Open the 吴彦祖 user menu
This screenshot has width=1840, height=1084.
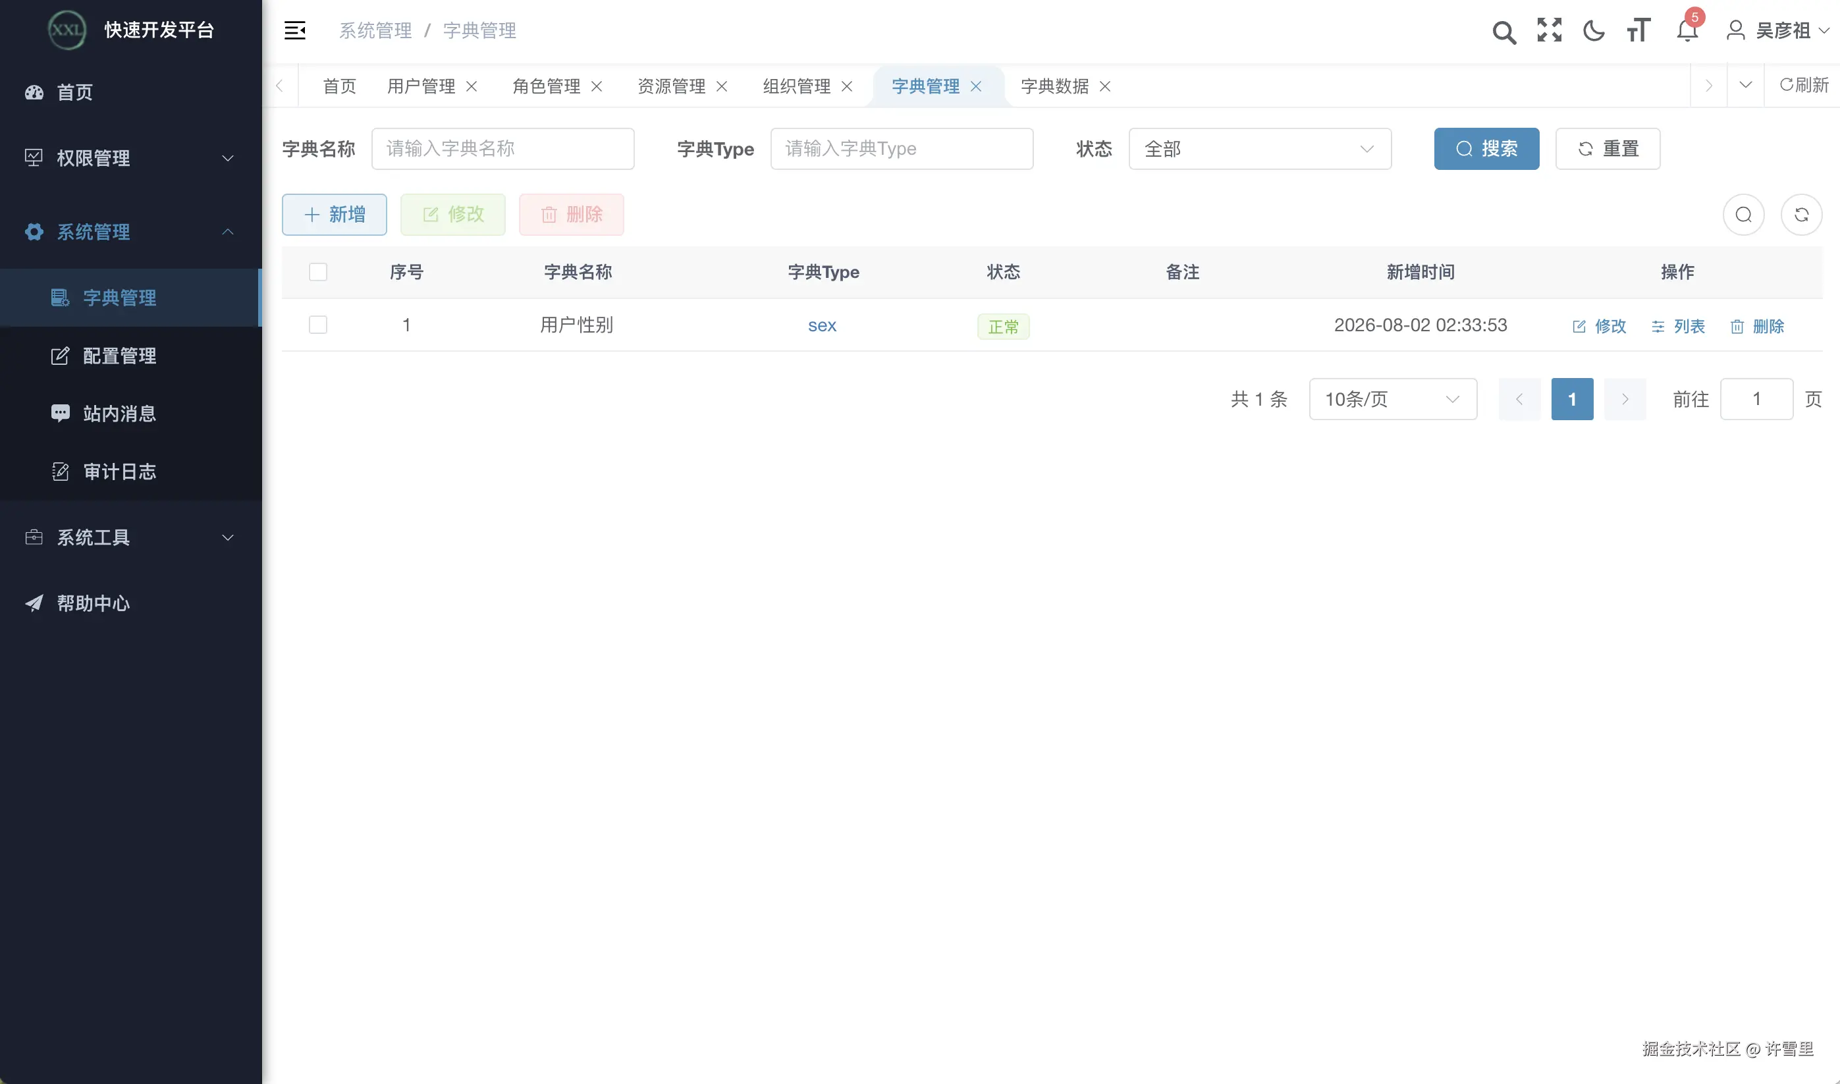click(x=1777, y=30)
